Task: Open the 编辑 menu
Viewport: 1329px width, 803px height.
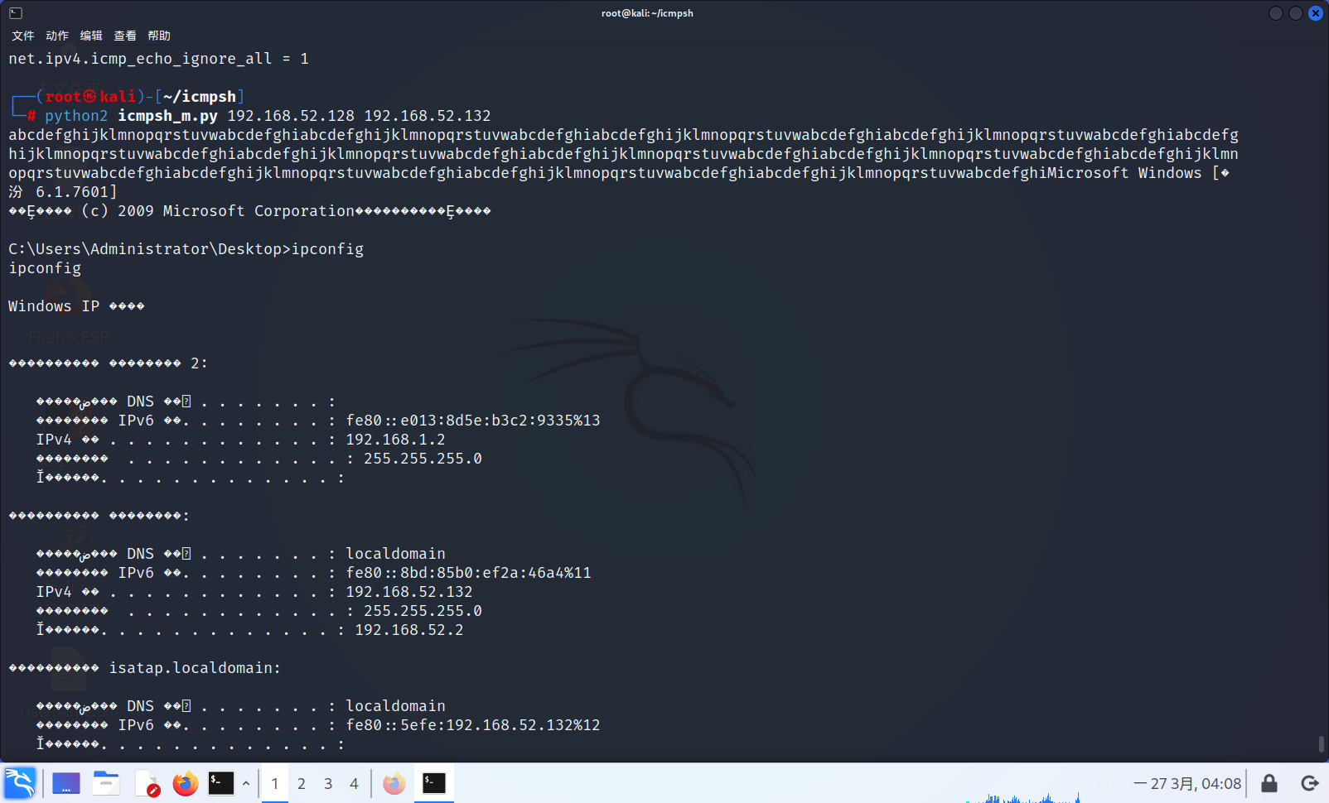Action: point(91,36)
